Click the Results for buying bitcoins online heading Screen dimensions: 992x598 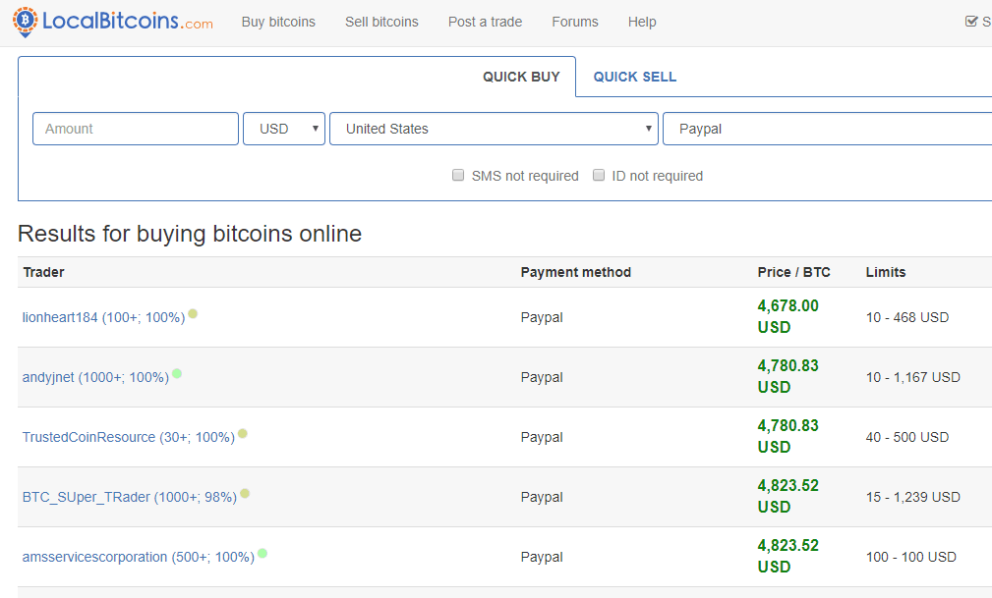click(x=190, y=234)
